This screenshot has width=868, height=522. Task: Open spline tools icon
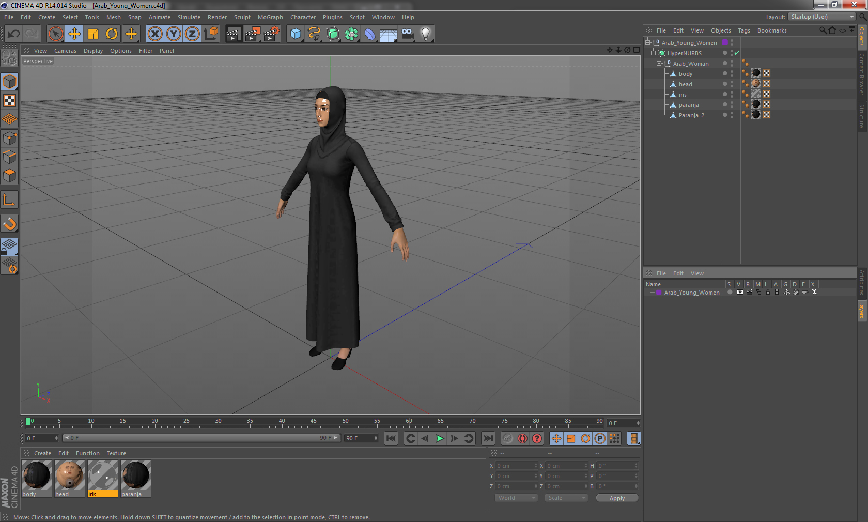click(x=314, y=34)
